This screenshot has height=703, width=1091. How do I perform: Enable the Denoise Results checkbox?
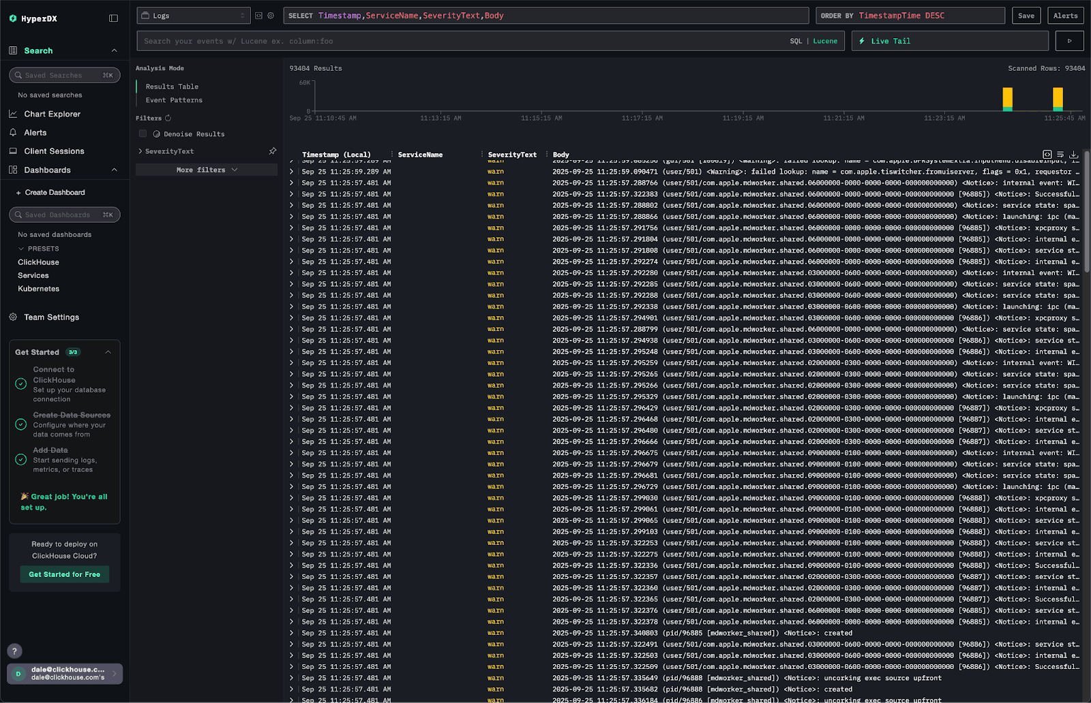[143, 134]
